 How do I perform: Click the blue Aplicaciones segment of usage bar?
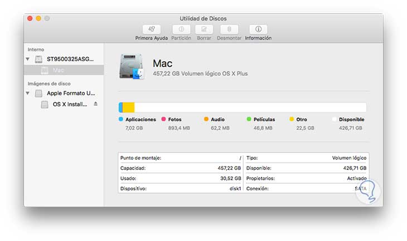[x=120, y=107]
